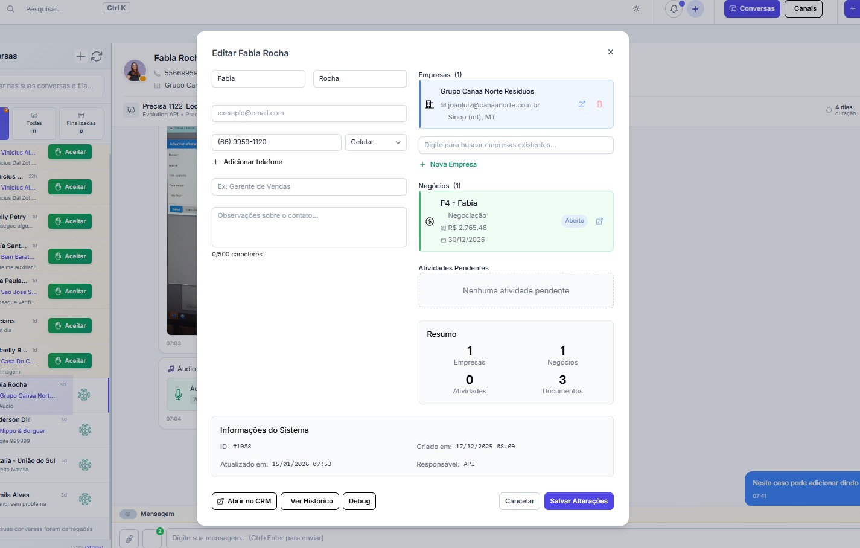Screen dimensions: 860x548
Task: Click the refresh conversations icon
Action: [97, 56]
